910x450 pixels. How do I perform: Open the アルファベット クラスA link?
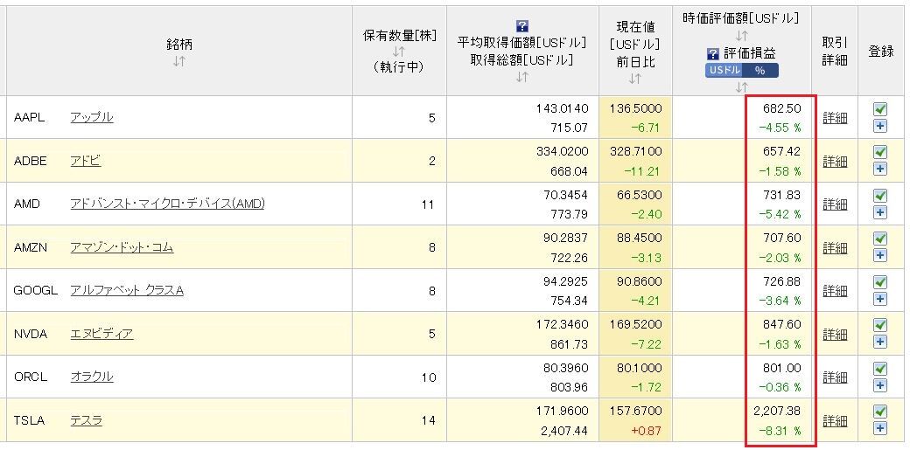pos(127,290)
